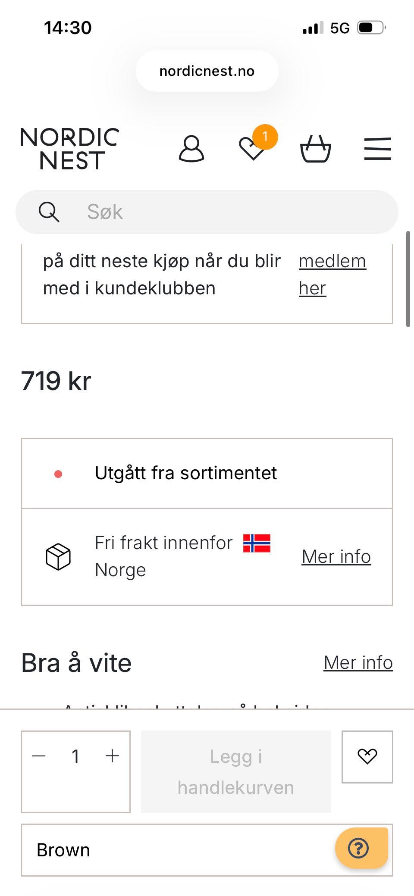Open the shopping basket icon
The height and width of the screenshot is (896, 414).
[x=315, y=149]
